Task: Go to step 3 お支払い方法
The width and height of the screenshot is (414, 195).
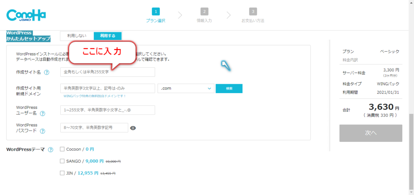Action: 253,15
